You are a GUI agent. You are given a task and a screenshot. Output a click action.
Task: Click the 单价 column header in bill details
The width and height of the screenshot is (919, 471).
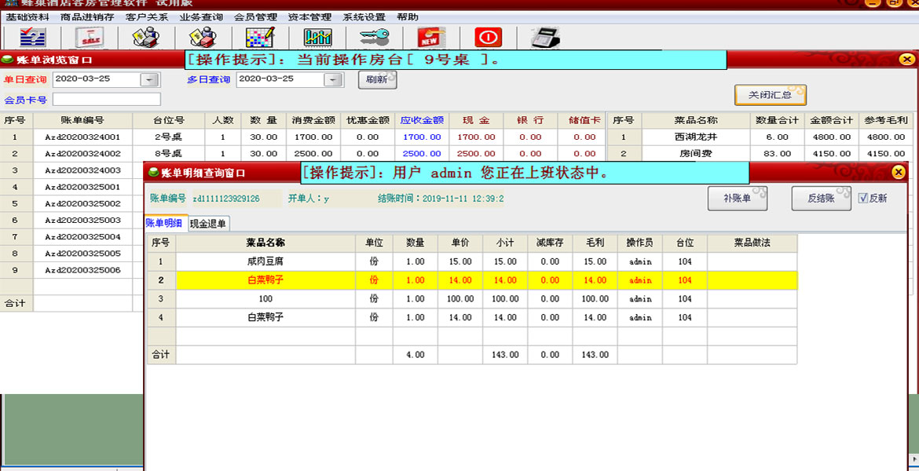click(x=460, y=243)
